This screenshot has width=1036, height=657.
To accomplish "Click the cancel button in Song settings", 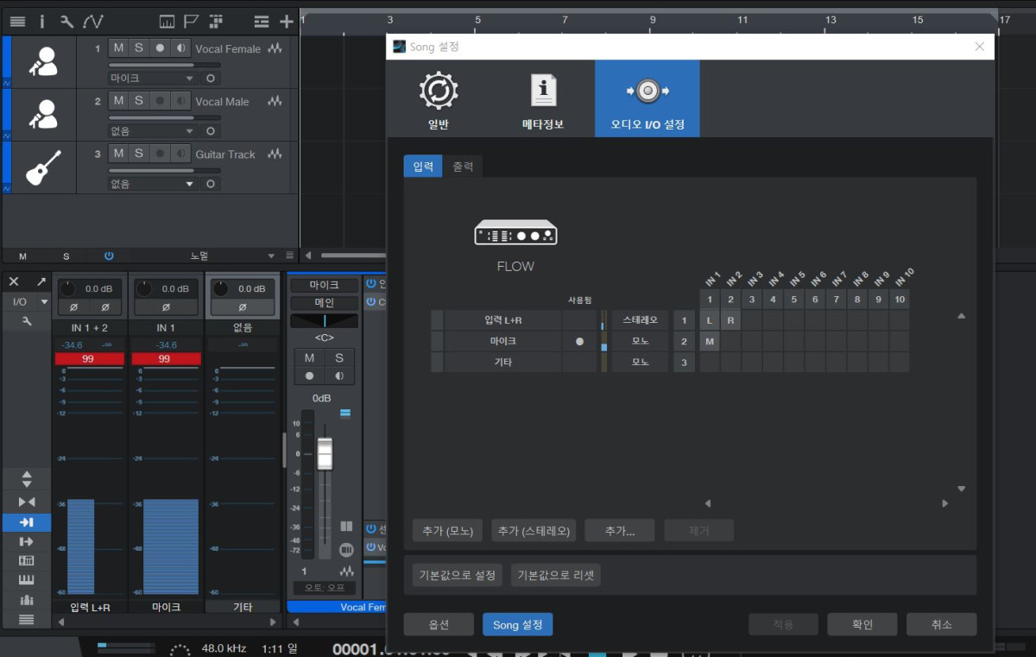I will pos(941,624).
